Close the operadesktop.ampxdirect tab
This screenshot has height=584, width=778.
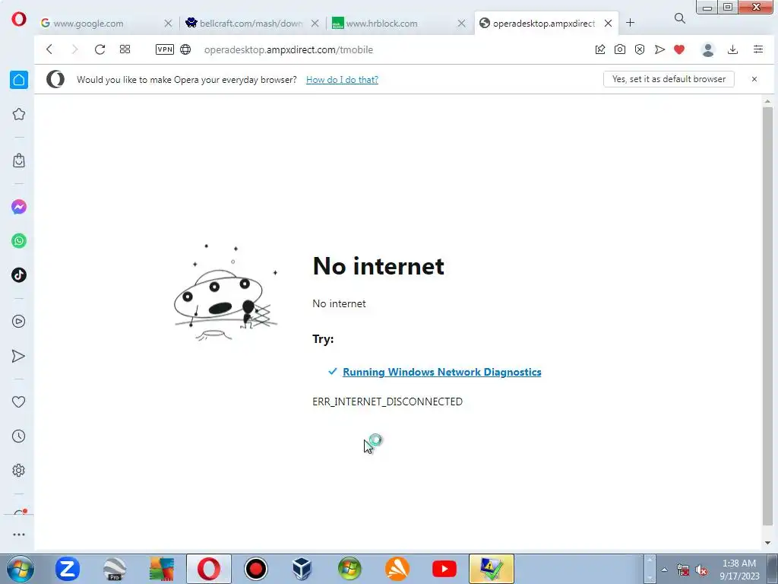[x=609, y=24]
